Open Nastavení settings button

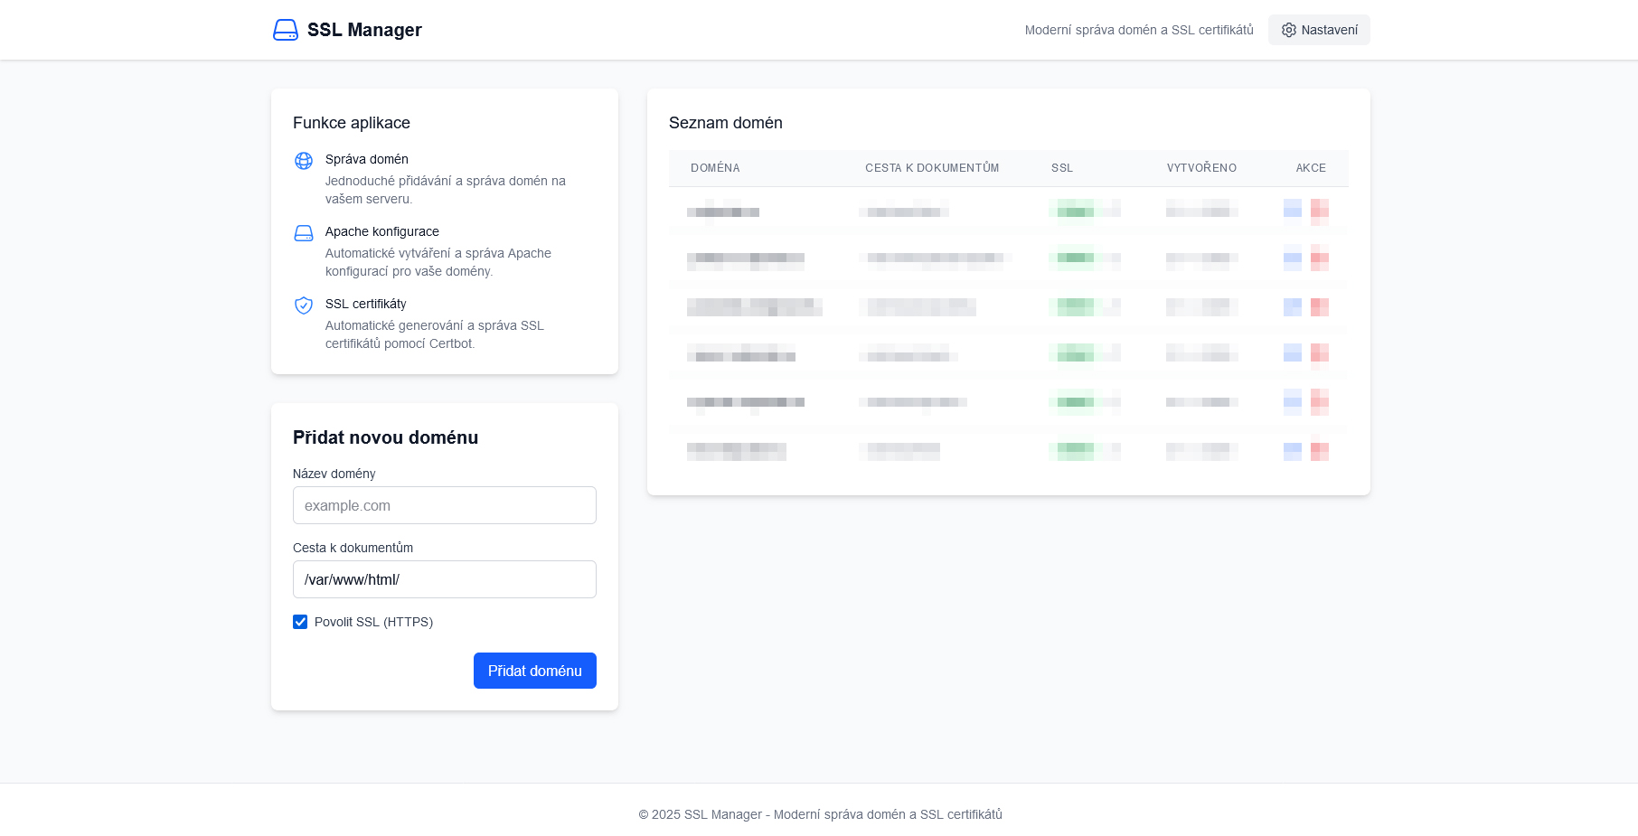[x=1319, y=30]
